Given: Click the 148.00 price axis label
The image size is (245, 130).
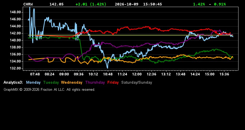Looking at the screenshot, I should (x=15, y=12).
